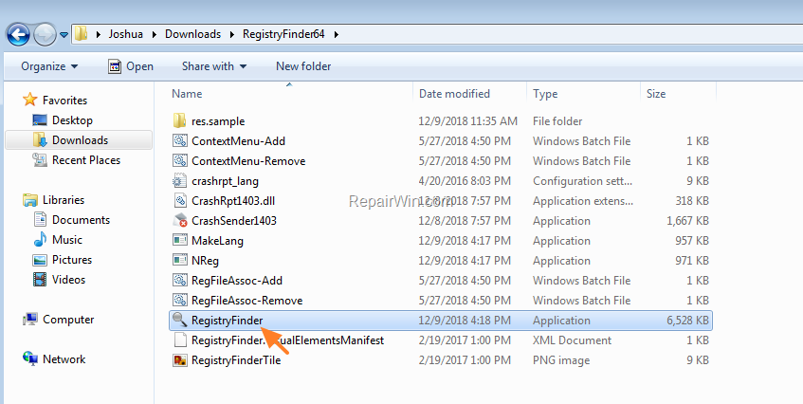
Task: Sort by Size column header
Action: 656,94
